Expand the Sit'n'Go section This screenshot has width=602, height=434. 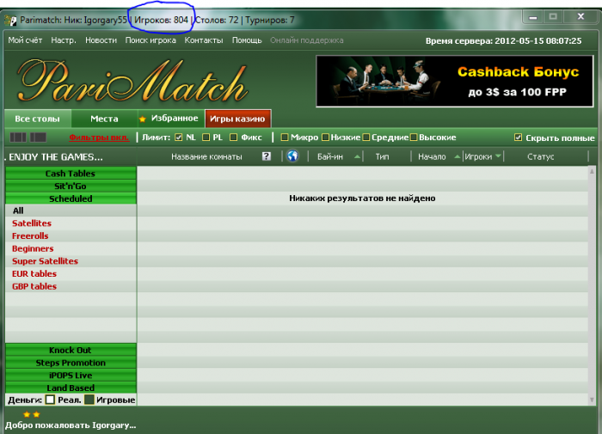tap(71, 186)
